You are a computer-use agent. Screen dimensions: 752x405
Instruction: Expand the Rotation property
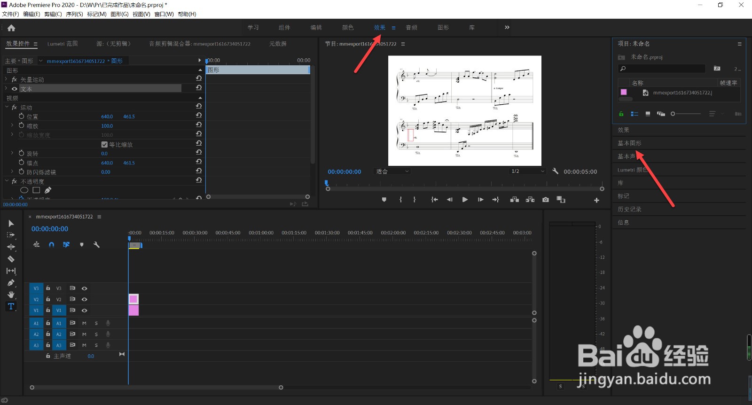click(12, 153)
